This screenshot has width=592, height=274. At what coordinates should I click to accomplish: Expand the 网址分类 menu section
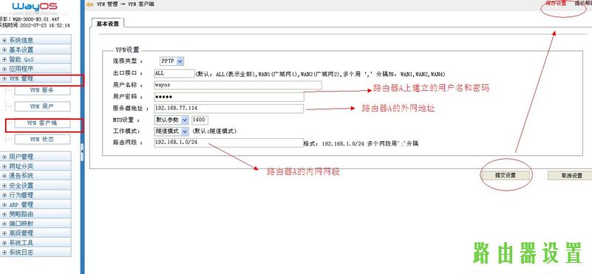36,166
